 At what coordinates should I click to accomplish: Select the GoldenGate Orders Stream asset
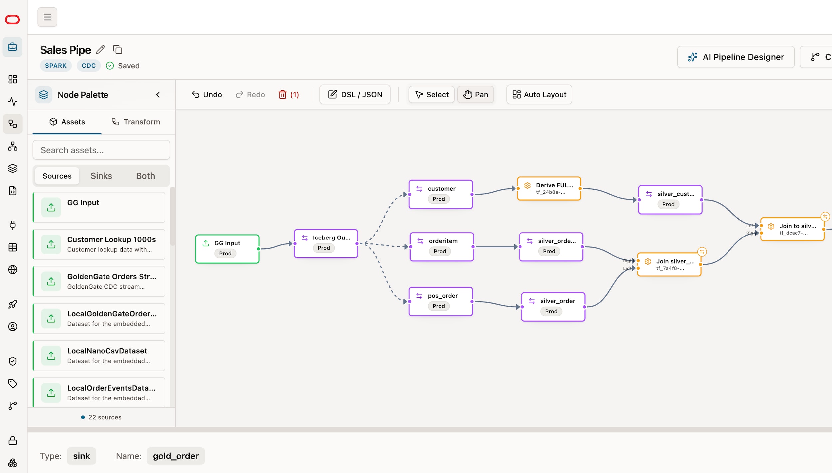coord(99,281)
